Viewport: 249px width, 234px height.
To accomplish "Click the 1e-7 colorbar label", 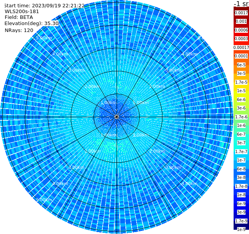I will coord(241,160).
